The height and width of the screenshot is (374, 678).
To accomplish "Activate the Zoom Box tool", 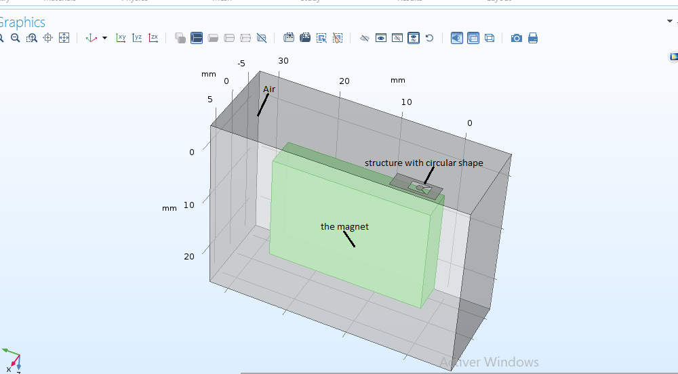I will (x=32, y=38).
